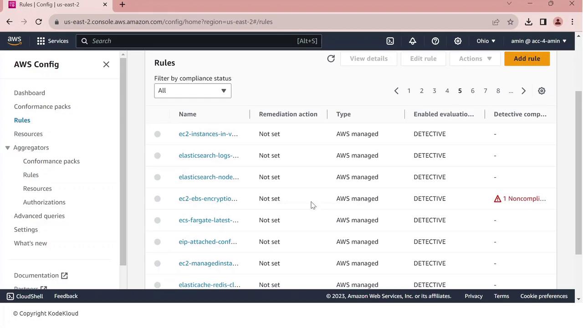Open Advanced queries in the sidebar
The image size is (583, 328).
[x=39, y=216]
